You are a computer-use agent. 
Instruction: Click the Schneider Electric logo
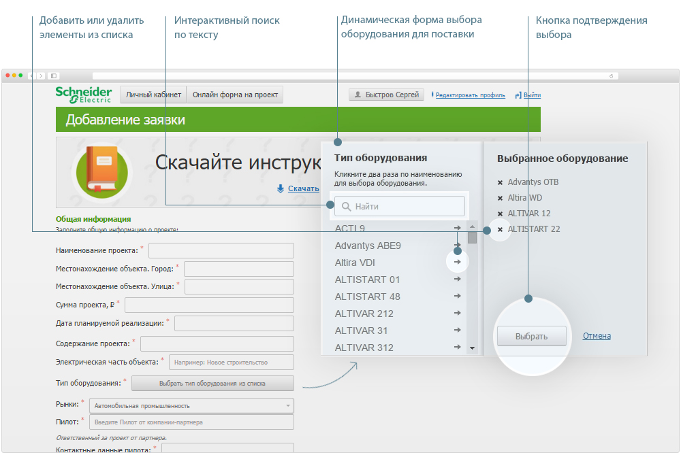83,95
